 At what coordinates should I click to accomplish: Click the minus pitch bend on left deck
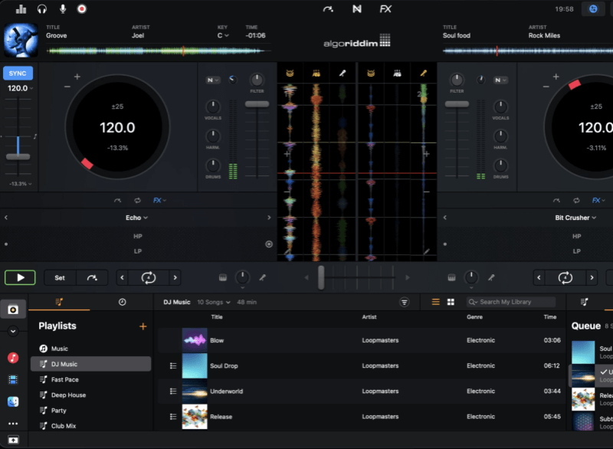pos(67,87)
